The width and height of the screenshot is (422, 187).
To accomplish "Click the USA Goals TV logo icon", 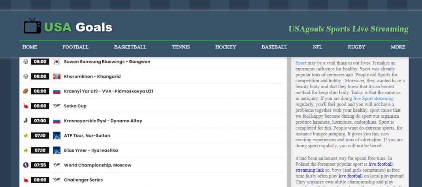I will 32,26.
